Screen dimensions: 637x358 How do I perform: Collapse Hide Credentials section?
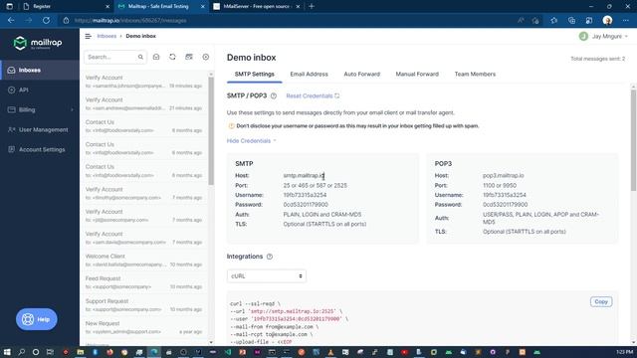[251, 141]
